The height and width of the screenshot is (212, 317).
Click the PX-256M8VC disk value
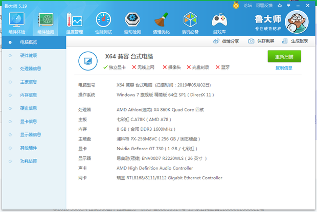[x=158, y=139]
